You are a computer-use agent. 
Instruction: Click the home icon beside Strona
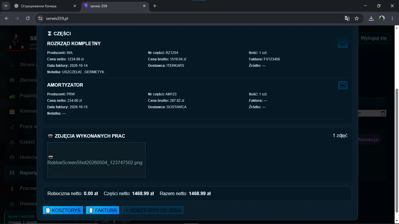tap(12, 65)
